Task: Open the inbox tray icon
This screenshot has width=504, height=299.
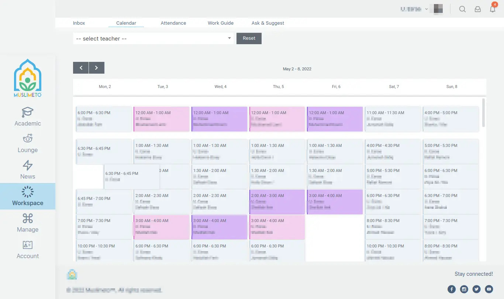Action: pyautogui.click(x=477, y=9)
